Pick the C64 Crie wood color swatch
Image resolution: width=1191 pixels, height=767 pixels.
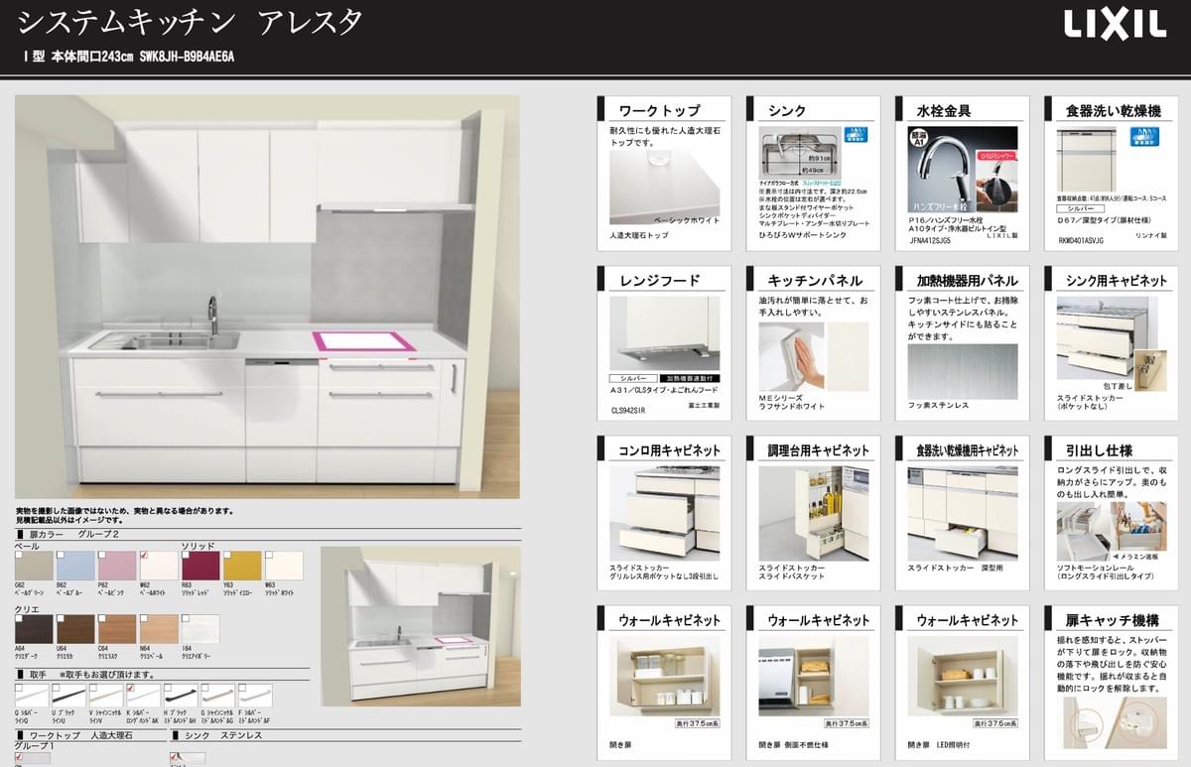click(117, 629)
